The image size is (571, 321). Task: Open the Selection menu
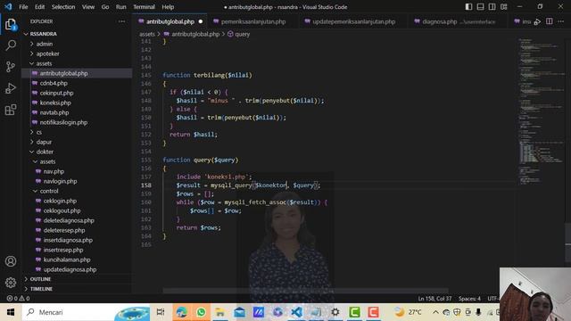click(63, 7)
